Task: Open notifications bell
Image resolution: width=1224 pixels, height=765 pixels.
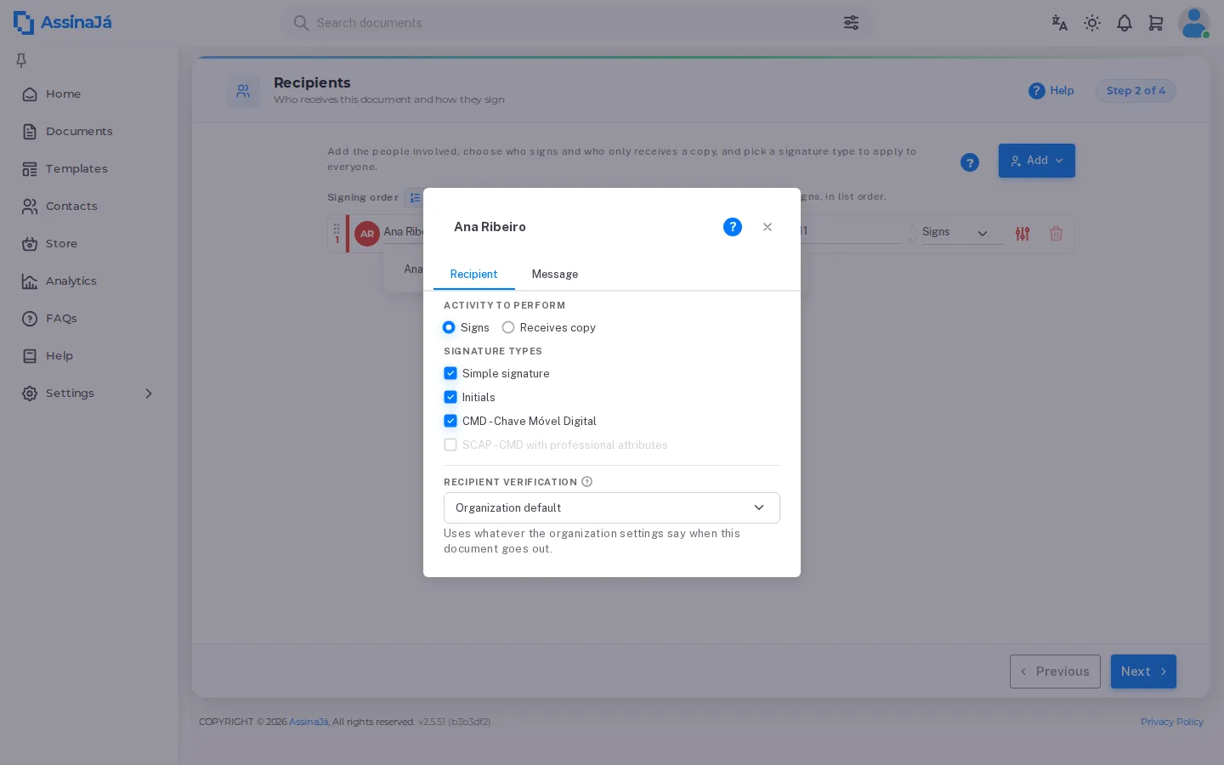Action: [x=1125, y=23]
